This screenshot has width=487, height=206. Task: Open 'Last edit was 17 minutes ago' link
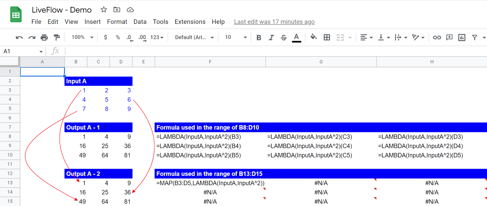(x=274, y=22)
